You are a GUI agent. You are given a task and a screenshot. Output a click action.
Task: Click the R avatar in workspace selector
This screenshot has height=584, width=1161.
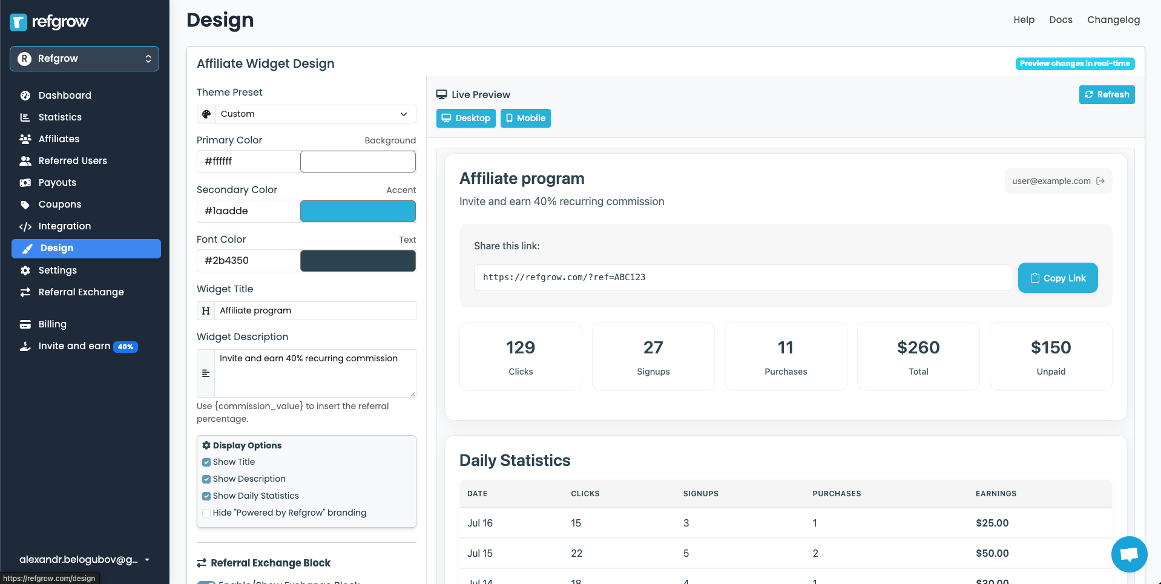(x=24, y=59)
